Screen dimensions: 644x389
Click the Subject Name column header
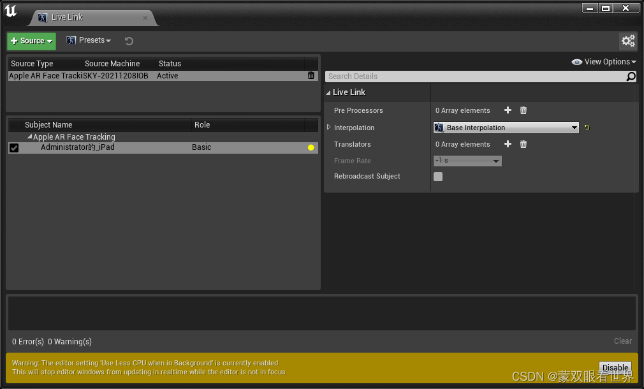click(48, 125)
